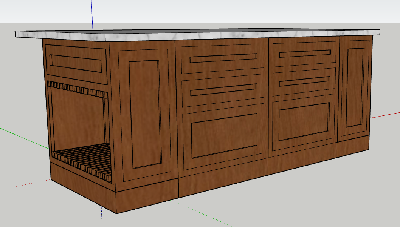Click the drawer front on the island's left end
The image size is (400, 227).
pyautogui.click(x=76, y=64)
